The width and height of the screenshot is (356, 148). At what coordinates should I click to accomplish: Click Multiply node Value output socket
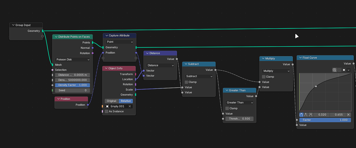(293, 64)
